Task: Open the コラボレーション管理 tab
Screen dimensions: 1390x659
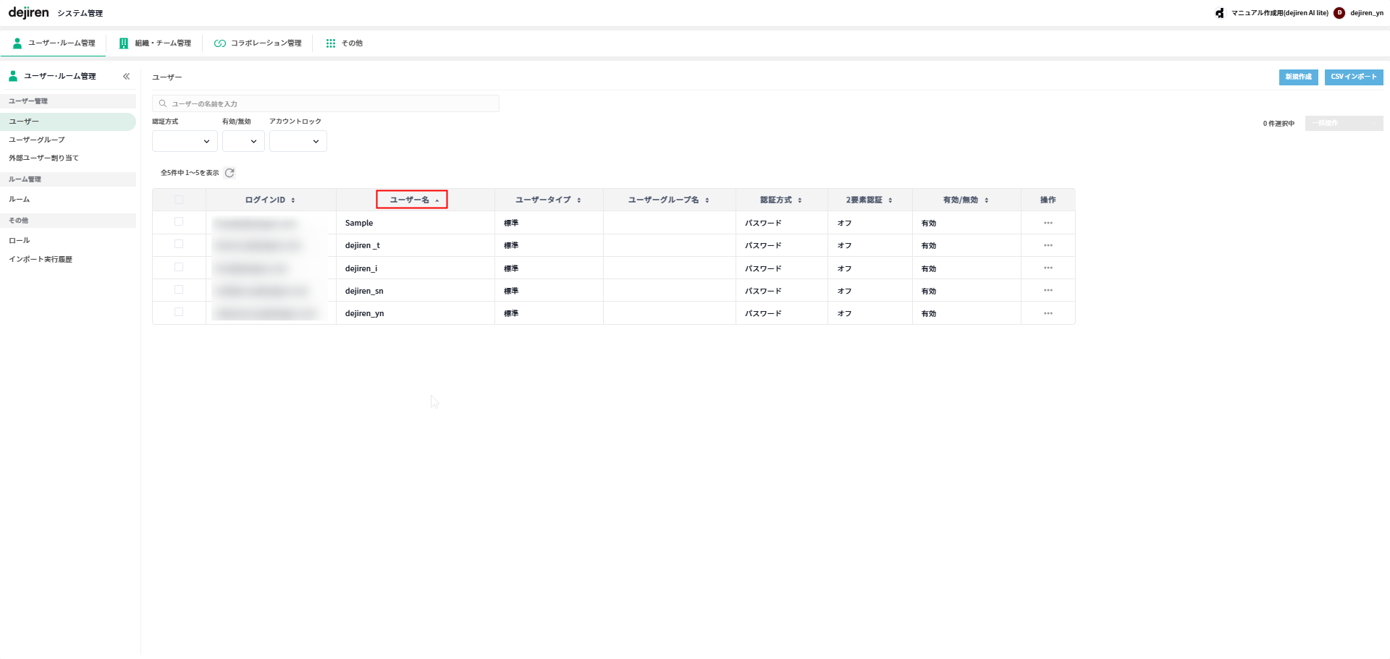Action: pyautogui.click(x=258, y=43)
